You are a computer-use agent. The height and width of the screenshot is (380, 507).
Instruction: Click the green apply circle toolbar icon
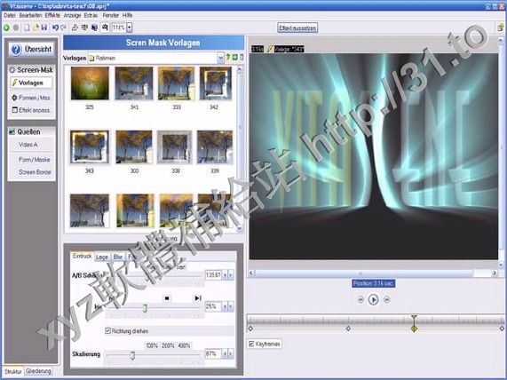6,28
